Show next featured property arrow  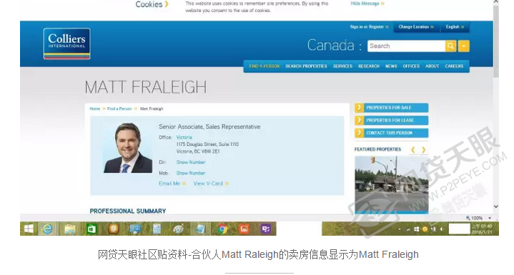point(423,149)
